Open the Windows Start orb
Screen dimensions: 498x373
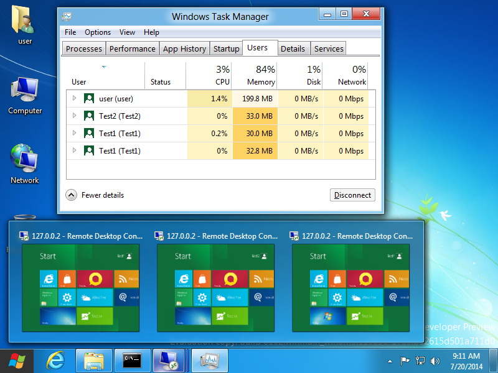pos(17,361)
